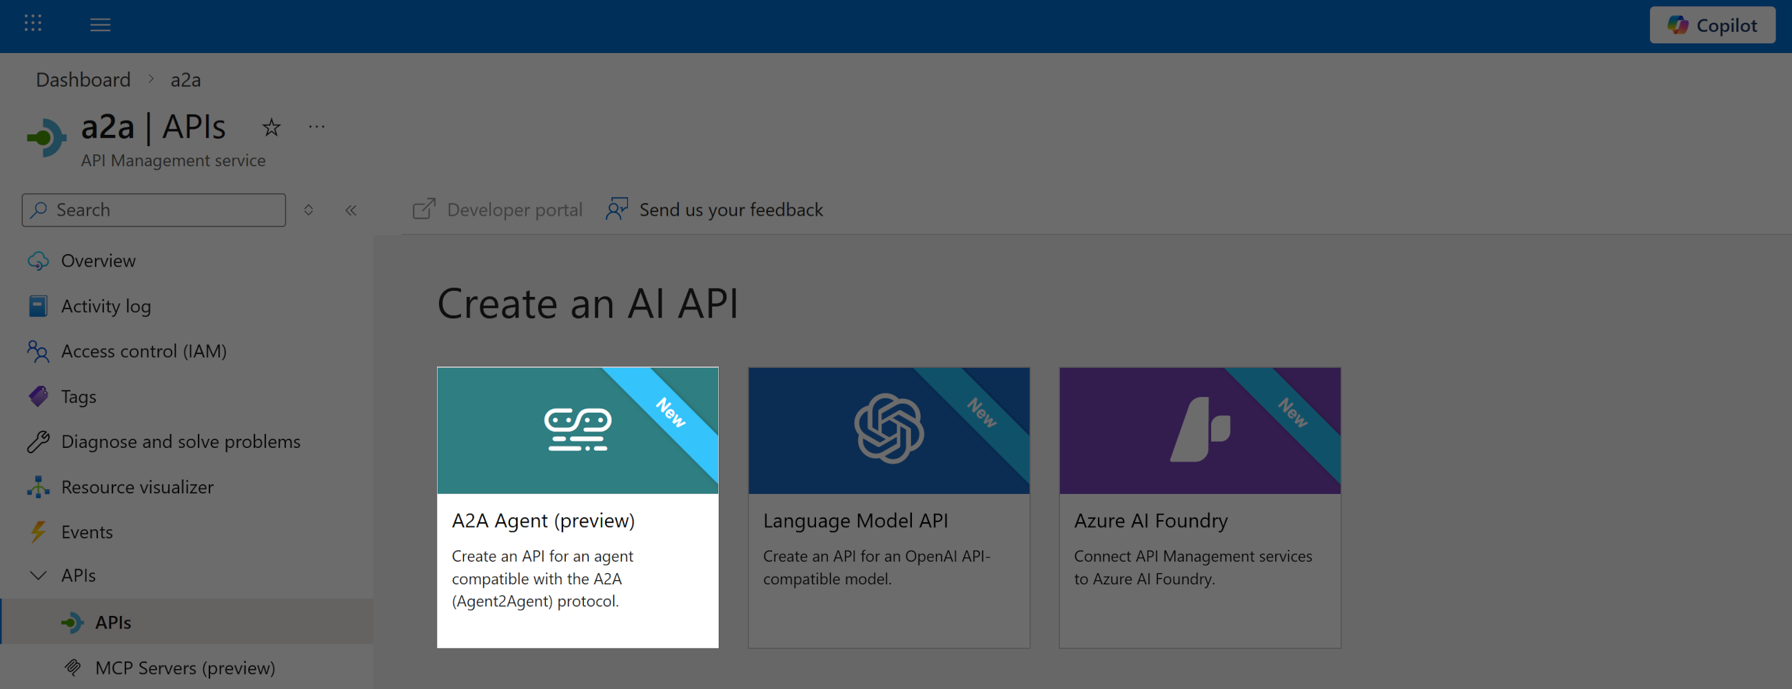Select the Tags icon
The image size is (1792, 689).
click(39, 395)
